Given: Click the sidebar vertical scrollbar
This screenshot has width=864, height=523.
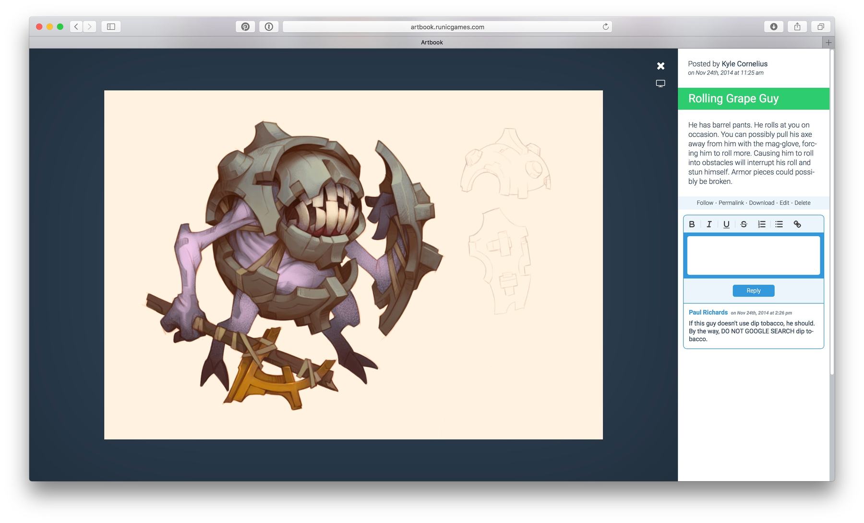Looking at the screenshot, I should pyautogui.click(x=832, y=211).
